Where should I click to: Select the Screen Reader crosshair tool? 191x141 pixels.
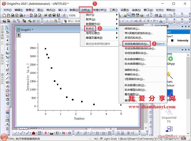tap(7, 40)
